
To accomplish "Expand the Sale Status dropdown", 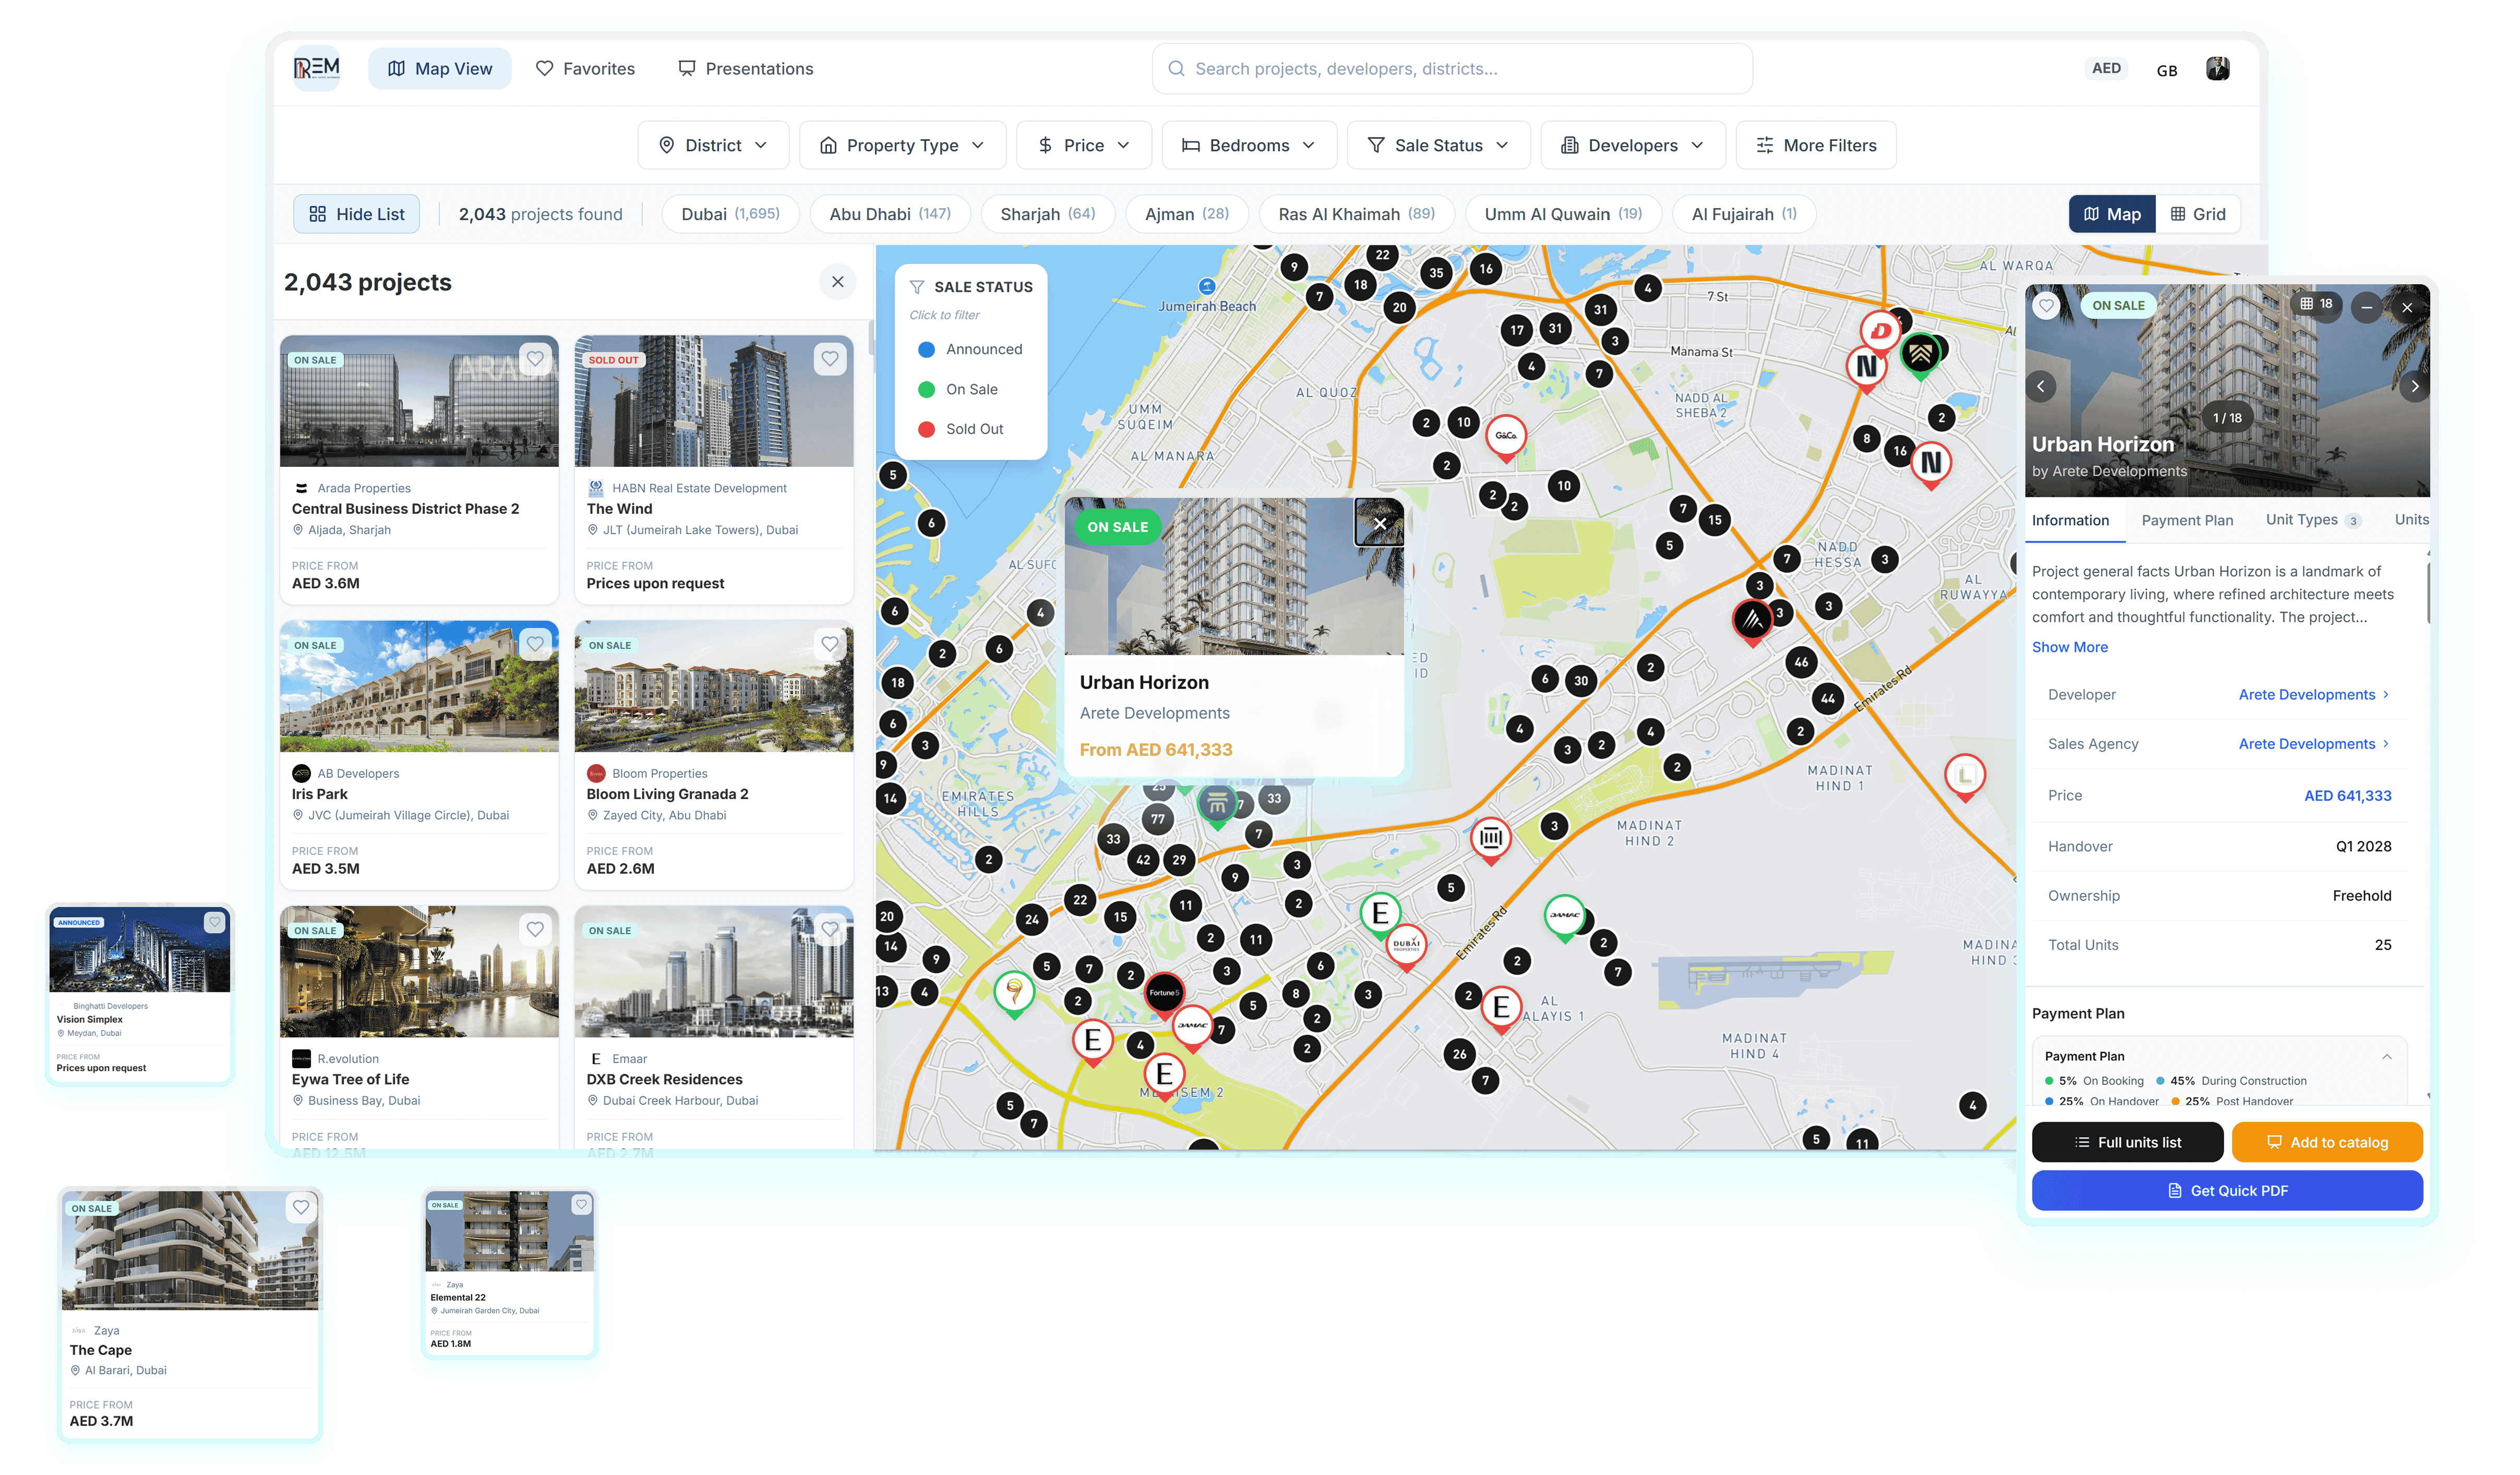I will tap(1438, 145).
